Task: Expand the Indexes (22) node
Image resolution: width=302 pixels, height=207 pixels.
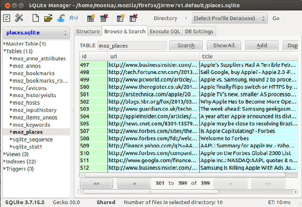Action: [5, 161]
